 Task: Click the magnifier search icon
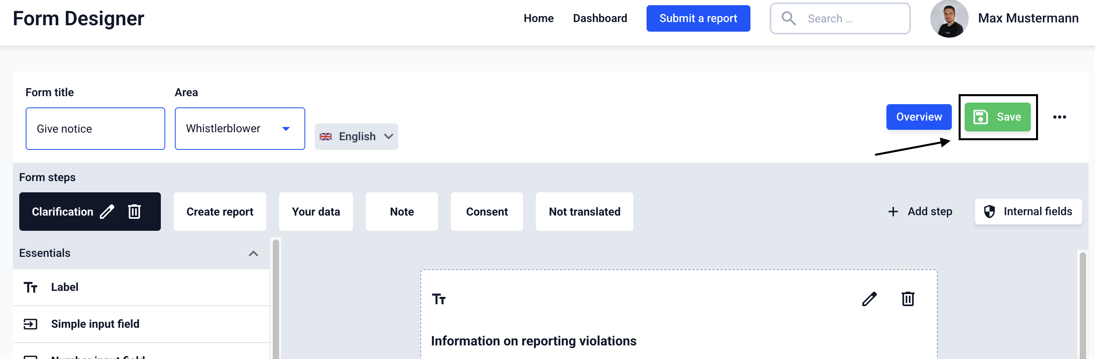(x=789, y=18)
